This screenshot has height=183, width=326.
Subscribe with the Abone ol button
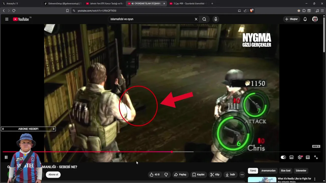pos(53,175)
